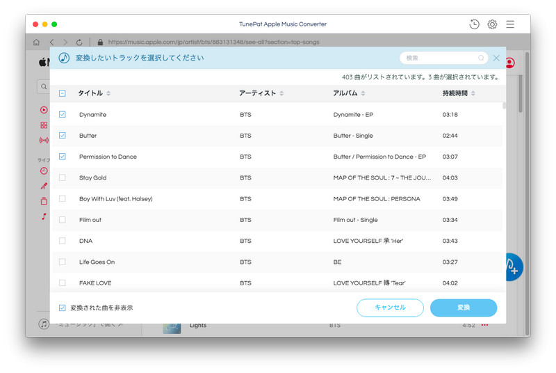Click the URL address bar
This screenshot has height=373, width=556.
click(213, 42)
